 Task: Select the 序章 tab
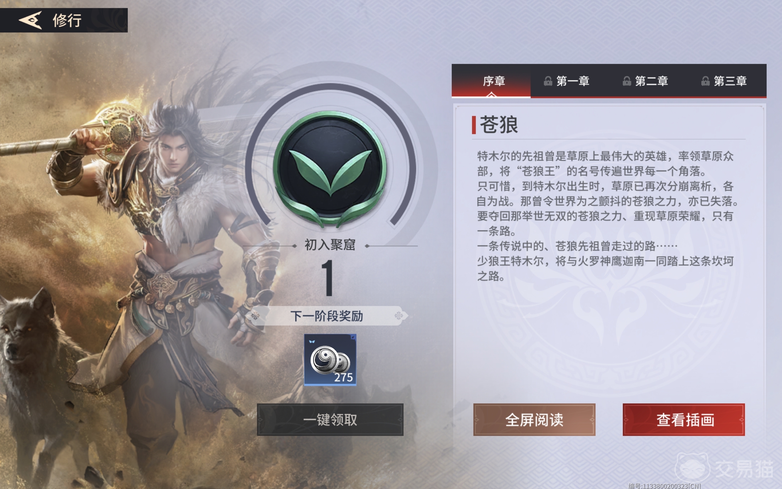(x=491, y=81)
